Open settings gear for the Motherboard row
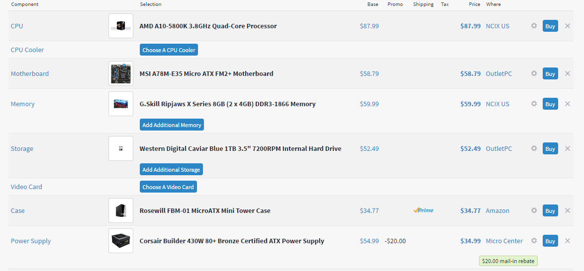The image size is (584, 271). pyautogui.click(x=534, y=73)
